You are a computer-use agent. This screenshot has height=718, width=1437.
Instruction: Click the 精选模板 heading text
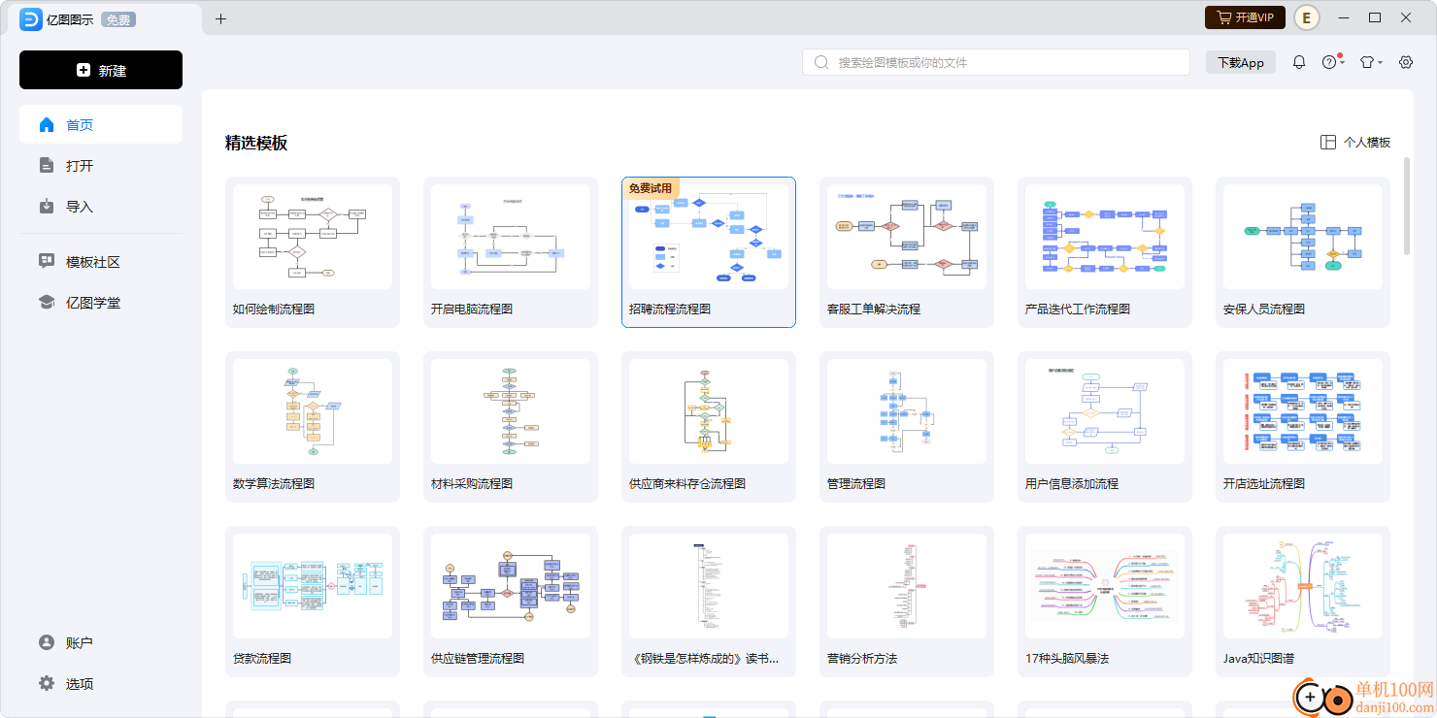point(256,143)
